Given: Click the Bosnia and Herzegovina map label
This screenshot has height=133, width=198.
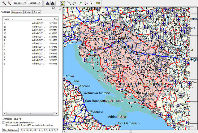Looking at the screenshot, I should click(139, 84).
